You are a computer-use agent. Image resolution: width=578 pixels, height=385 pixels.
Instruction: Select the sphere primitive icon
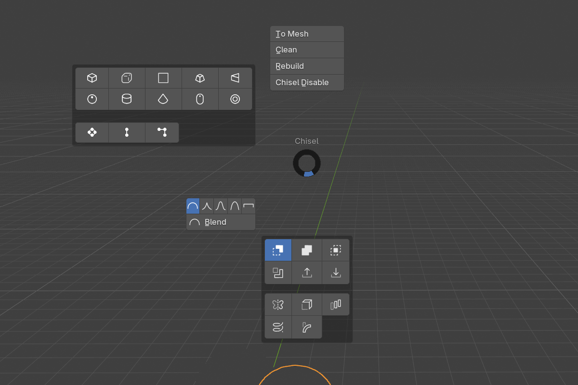pos(92,99)
